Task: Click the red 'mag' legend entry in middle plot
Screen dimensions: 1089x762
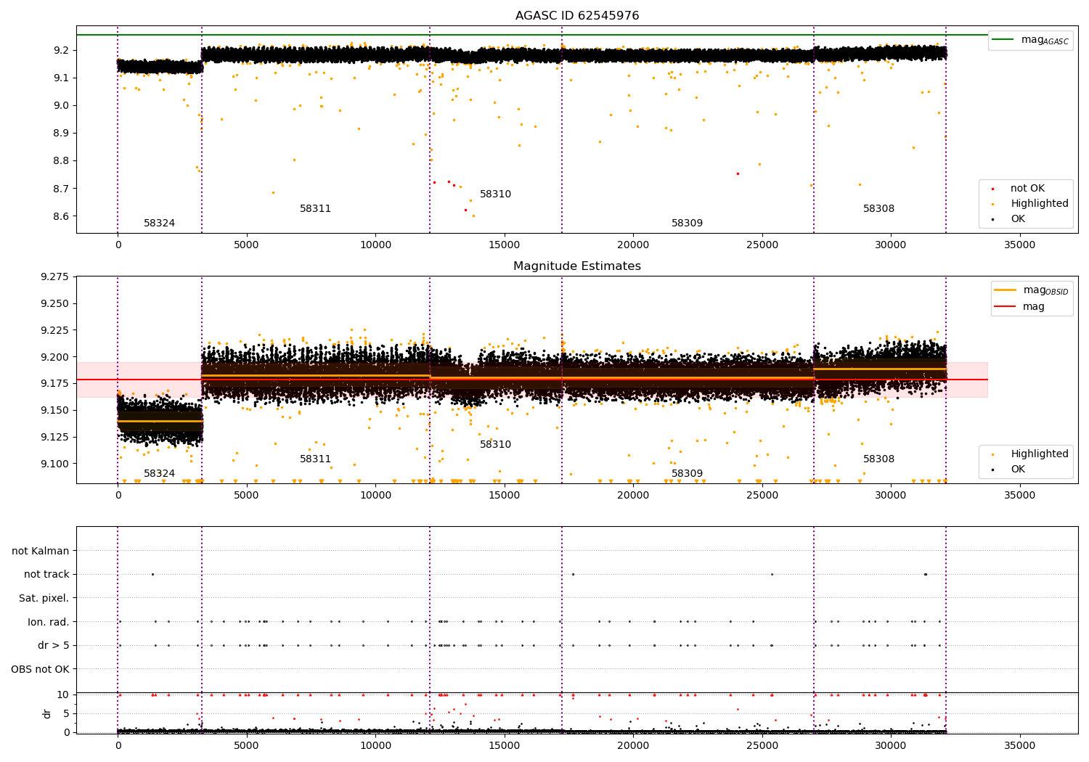Action: tap(1020, 306)
